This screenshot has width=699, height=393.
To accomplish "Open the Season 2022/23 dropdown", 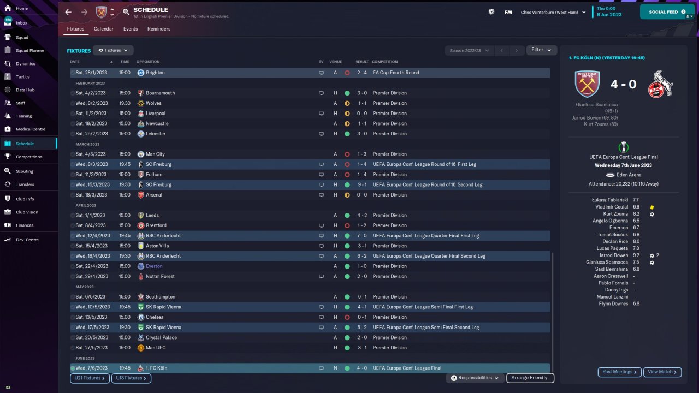I will click(469, 50).
